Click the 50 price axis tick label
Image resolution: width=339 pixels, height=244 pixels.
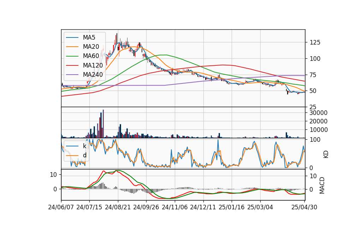[x=313, y=91]
